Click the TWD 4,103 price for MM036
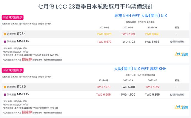The width and height of the screenshot is (191, 118). tap(128, 42)
